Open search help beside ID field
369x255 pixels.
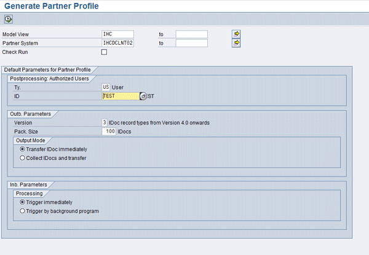(143, 96)
